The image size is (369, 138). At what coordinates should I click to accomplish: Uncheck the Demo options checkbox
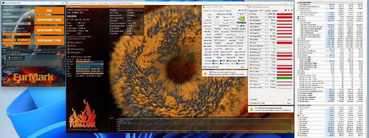68,42
